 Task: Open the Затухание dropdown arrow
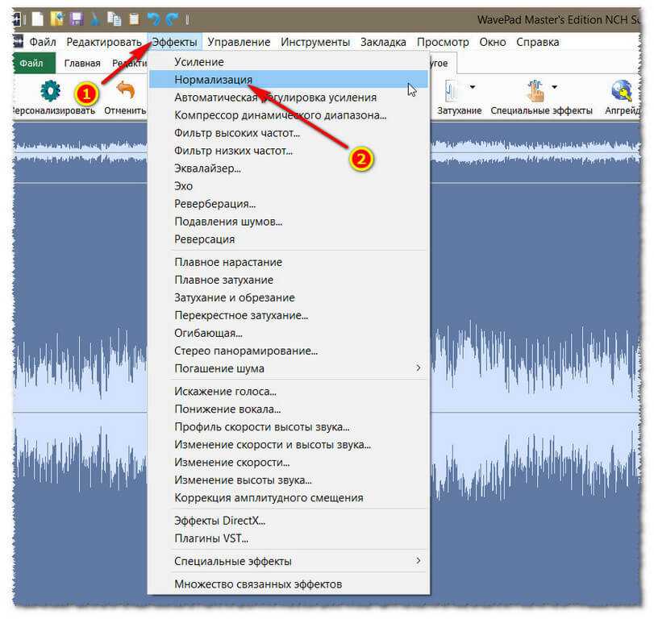tap(472, 87)
